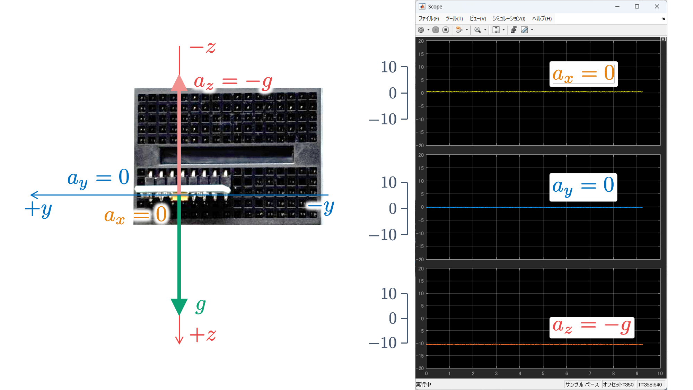693x390 pixels.
Task: Stop the running simulation
Action: tap(446, 30)
